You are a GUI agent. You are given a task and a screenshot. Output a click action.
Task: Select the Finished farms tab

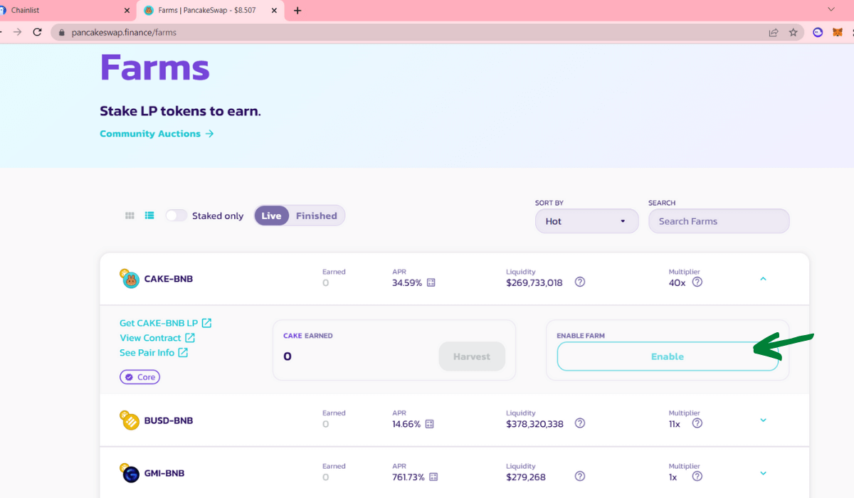(317, 216)
